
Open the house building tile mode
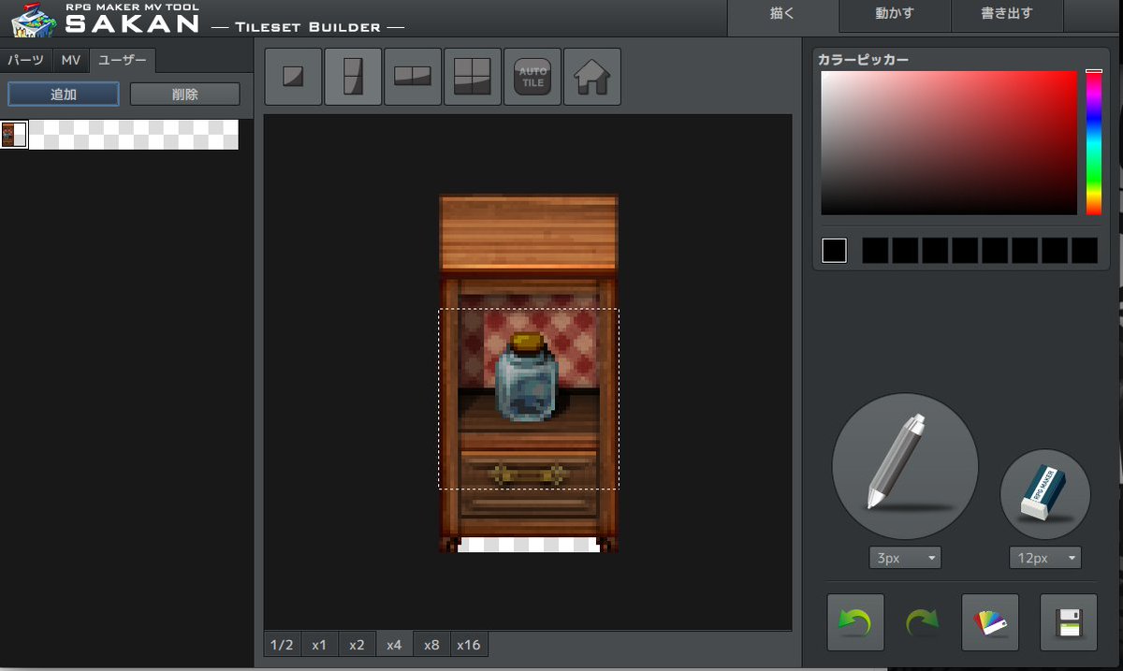pos(592,77)
